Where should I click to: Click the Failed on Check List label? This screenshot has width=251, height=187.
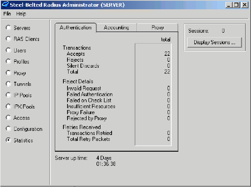tap(89, 100)
